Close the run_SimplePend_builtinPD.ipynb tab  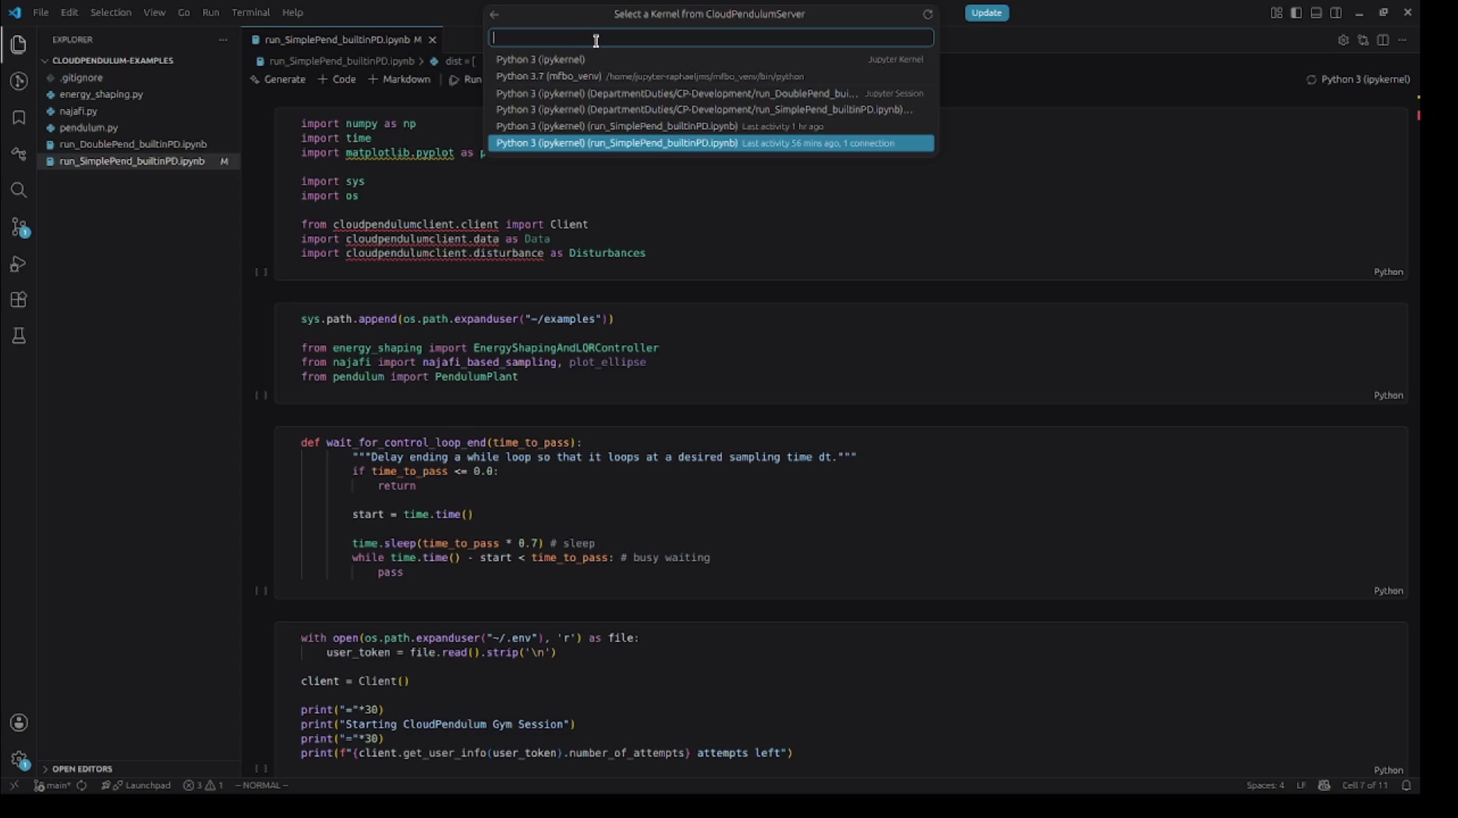click(433, 40)
